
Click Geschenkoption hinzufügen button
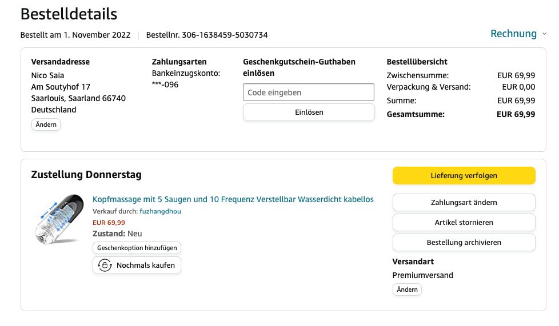[137, 248]
